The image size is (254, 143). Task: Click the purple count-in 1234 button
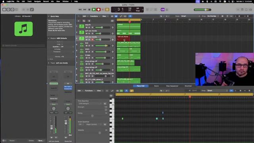163,10
